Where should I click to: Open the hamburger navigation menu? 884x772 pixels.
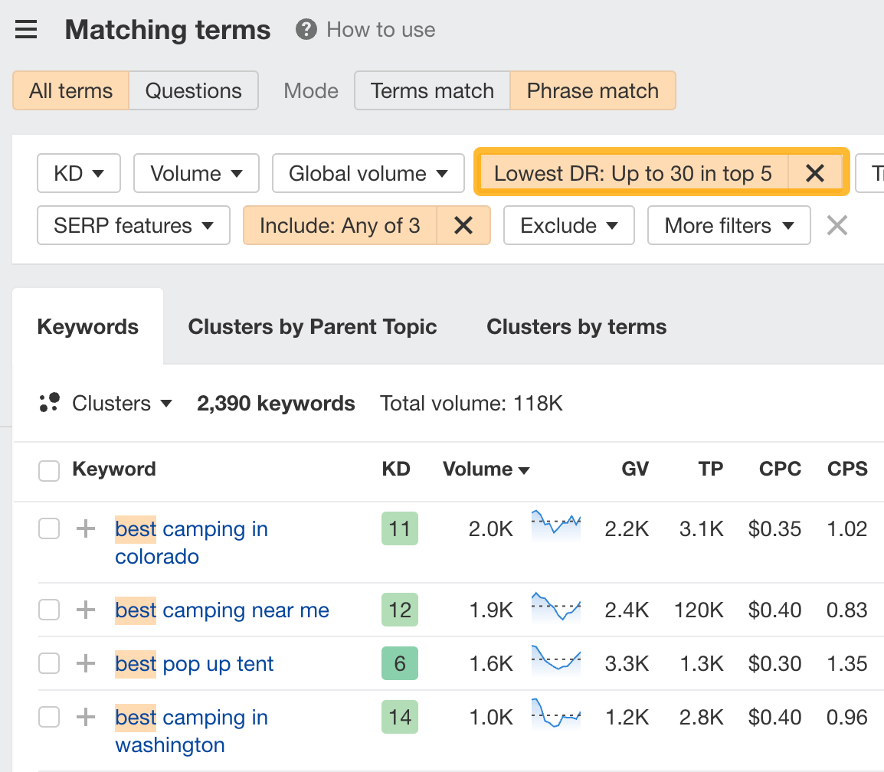pos(25,29)
